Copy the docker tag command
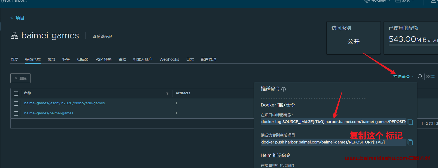Viewport: 438px width, 168px height. (x=410, y=122)
